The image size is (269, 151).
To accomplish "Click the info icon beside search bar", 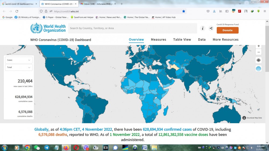I will click(x=203, y=28).
